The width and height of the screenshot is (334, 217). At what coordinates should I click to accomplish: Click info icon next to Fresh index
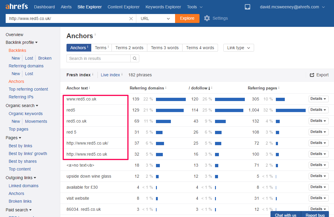(x=93, y=74)
